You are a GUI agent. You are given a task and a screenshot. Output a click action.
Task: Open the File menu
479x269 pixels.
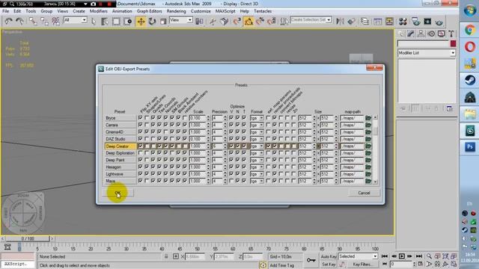(6, 11)
